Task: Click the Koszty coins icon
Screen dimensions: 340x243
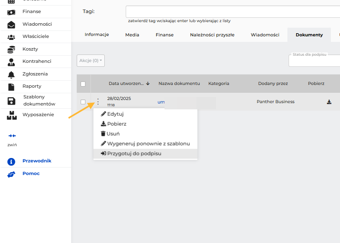Action: click(x=11, y=50)
